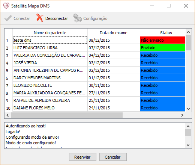Select the Nome do paciente column header
195x165 pixels.
(x=50, y=33)
